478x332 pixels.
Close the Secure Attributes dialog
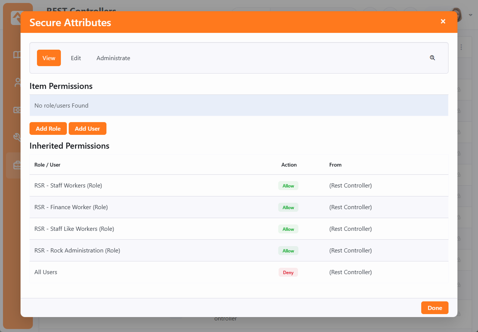tap(443, 22)
